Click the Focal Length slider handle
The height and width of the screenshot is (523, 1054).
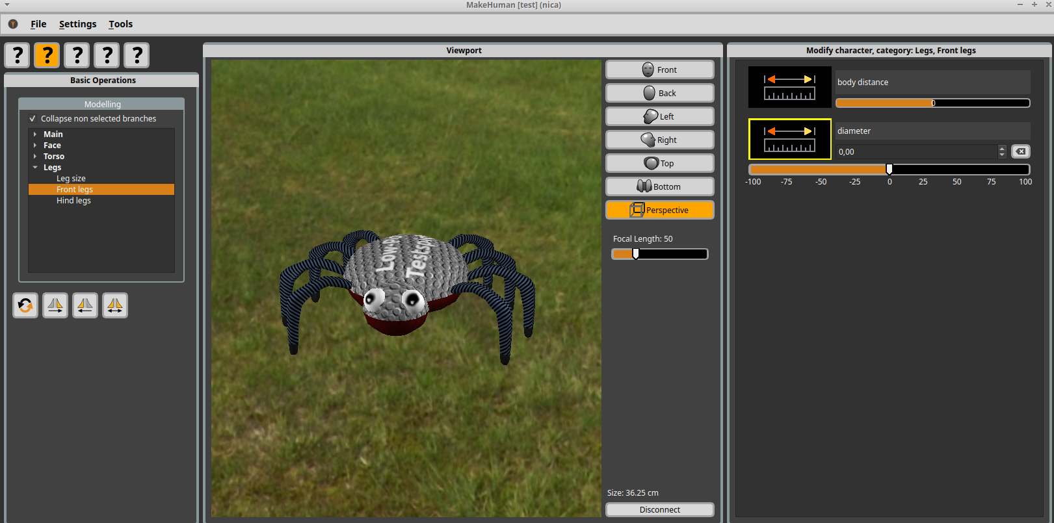click(636, 254)
